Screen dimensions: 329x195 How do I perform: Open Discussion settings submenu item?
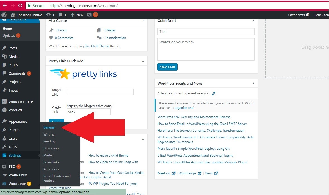coord(51,148)
